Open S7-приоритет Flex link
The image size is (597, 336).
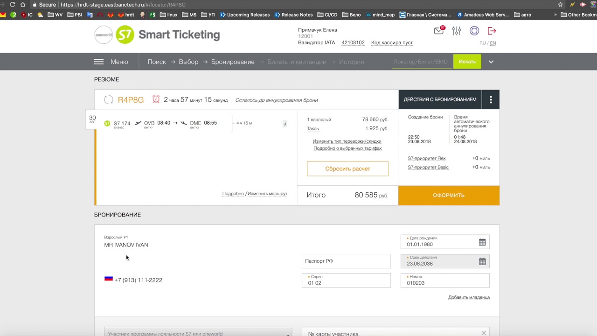427,158
